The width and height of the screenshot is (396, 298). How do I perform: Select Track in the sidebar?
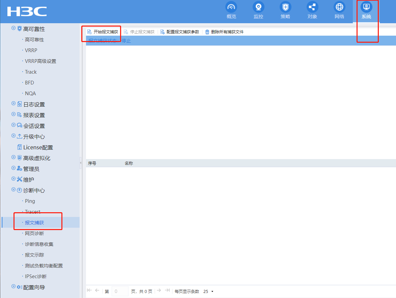point(31,72)
